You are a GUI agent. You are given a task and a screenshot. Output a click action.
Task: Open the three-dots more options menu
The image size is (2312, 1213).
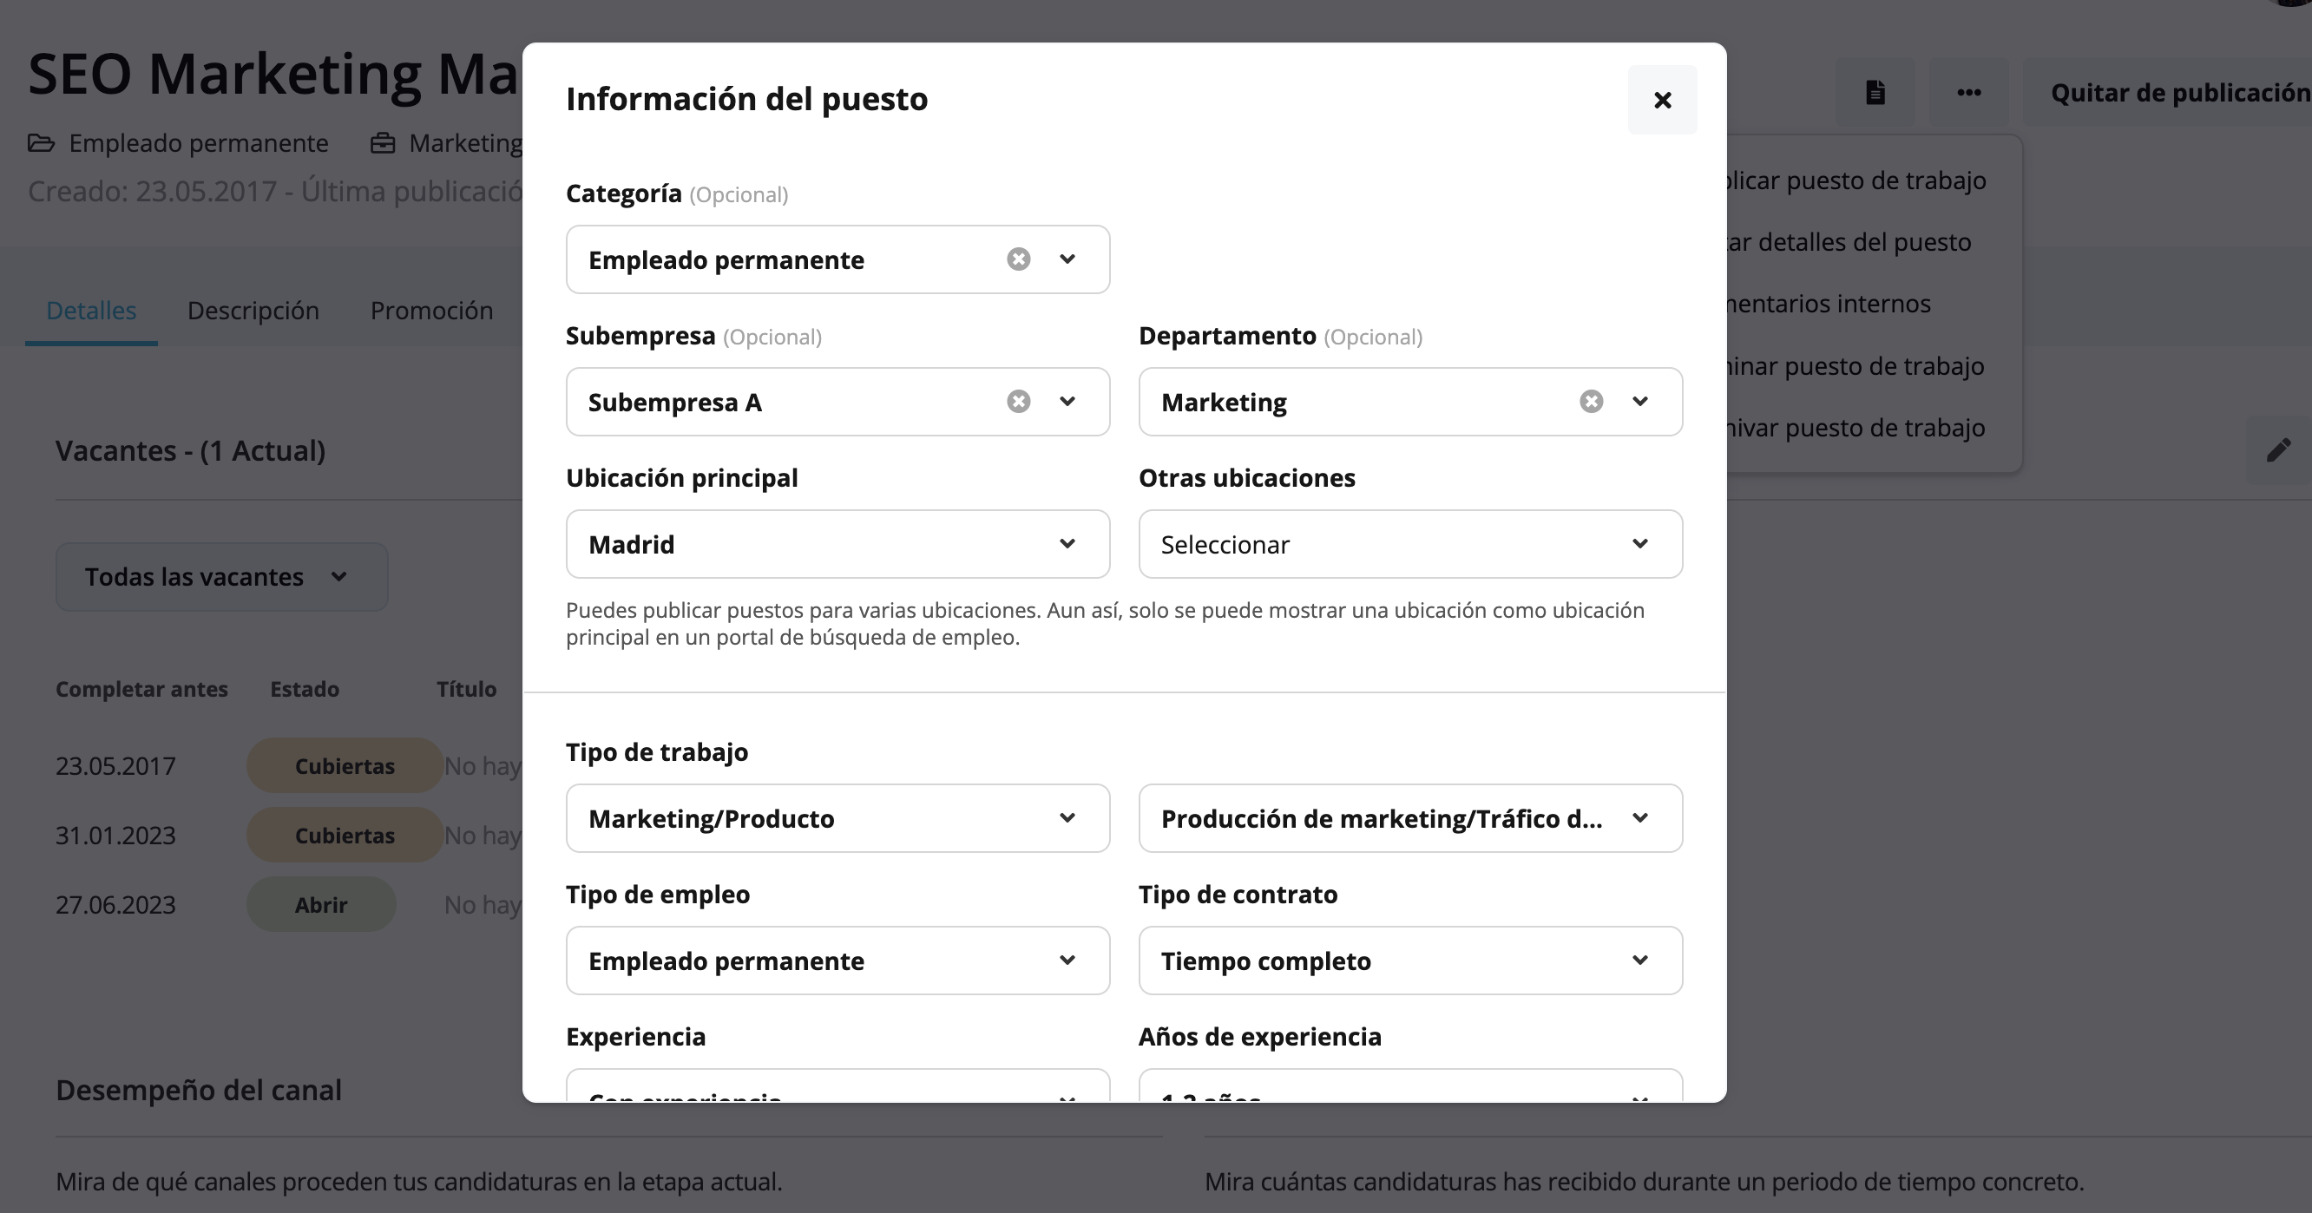[x=1968, y=93]
